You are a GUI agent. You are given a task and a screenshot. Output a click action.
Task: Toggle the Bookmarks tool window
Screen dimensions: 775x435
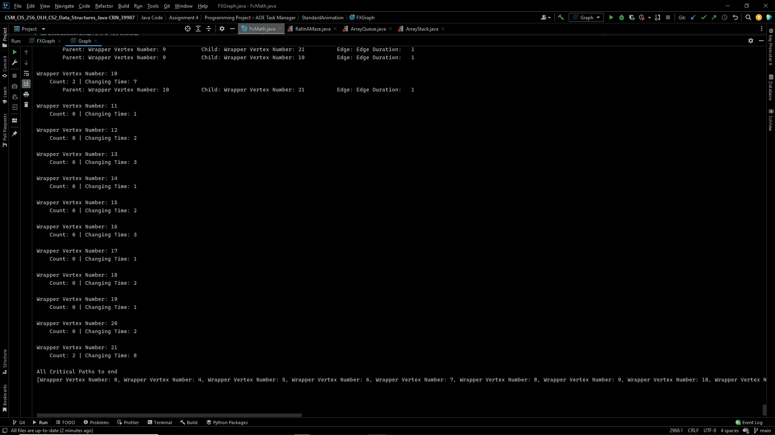5,398
